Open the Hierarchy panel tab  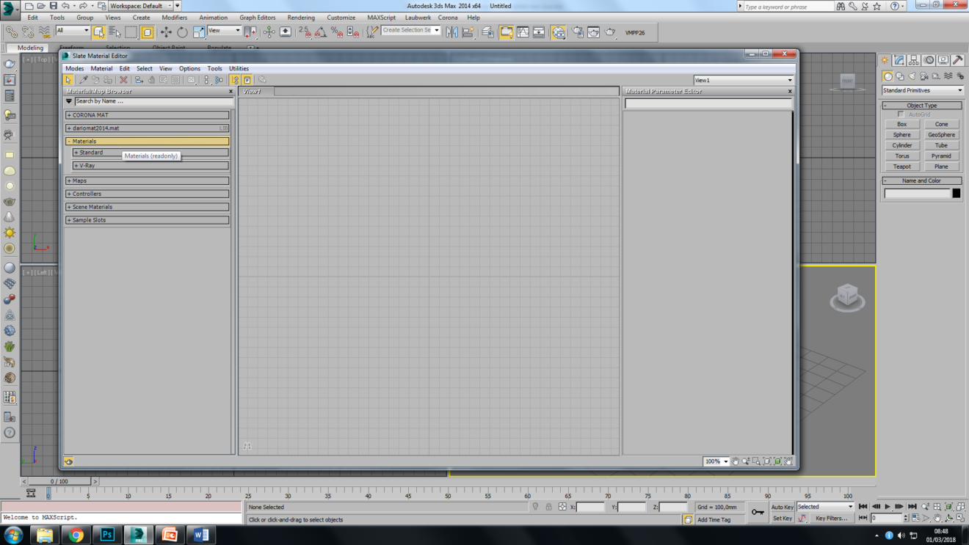click(x=914, y=60)
